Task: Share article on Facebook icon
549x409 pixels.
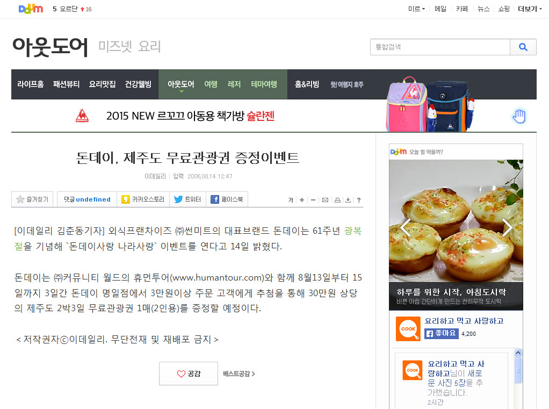Action: tap(215, 199)
